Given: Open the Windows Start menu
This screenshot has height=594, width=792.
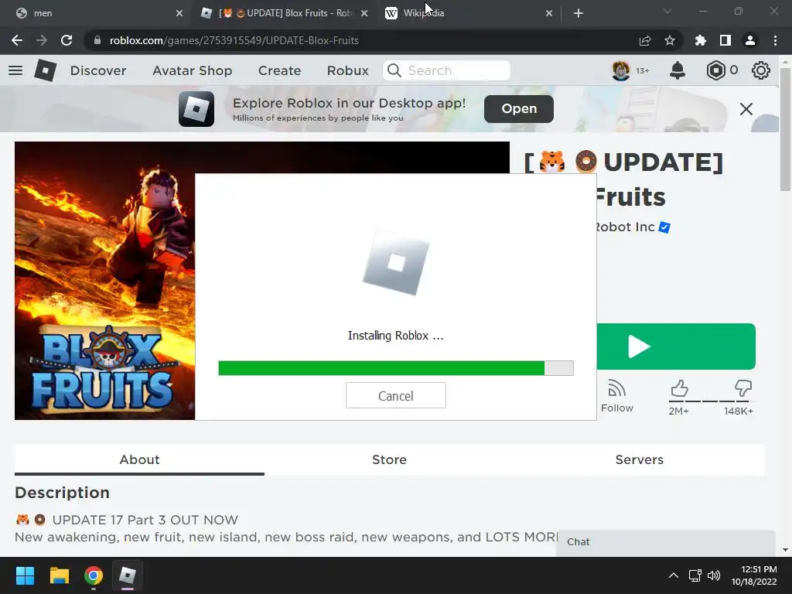Looking at the screenshot, I should [26, 575].
